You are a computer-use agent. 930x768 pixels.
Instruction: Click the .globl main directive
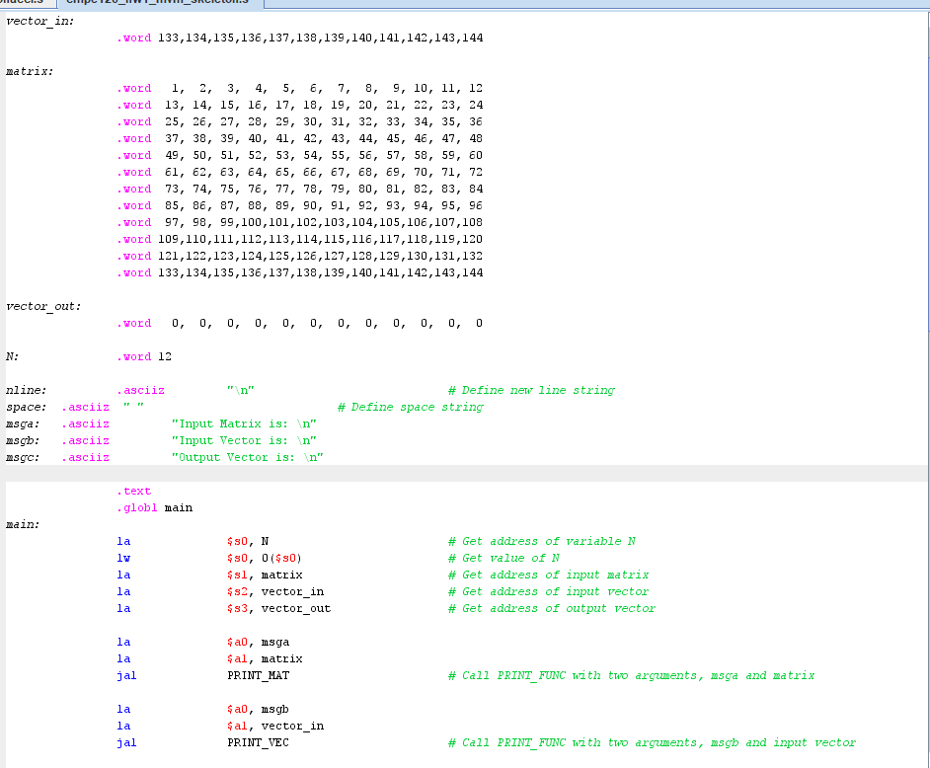pos(155,507)
